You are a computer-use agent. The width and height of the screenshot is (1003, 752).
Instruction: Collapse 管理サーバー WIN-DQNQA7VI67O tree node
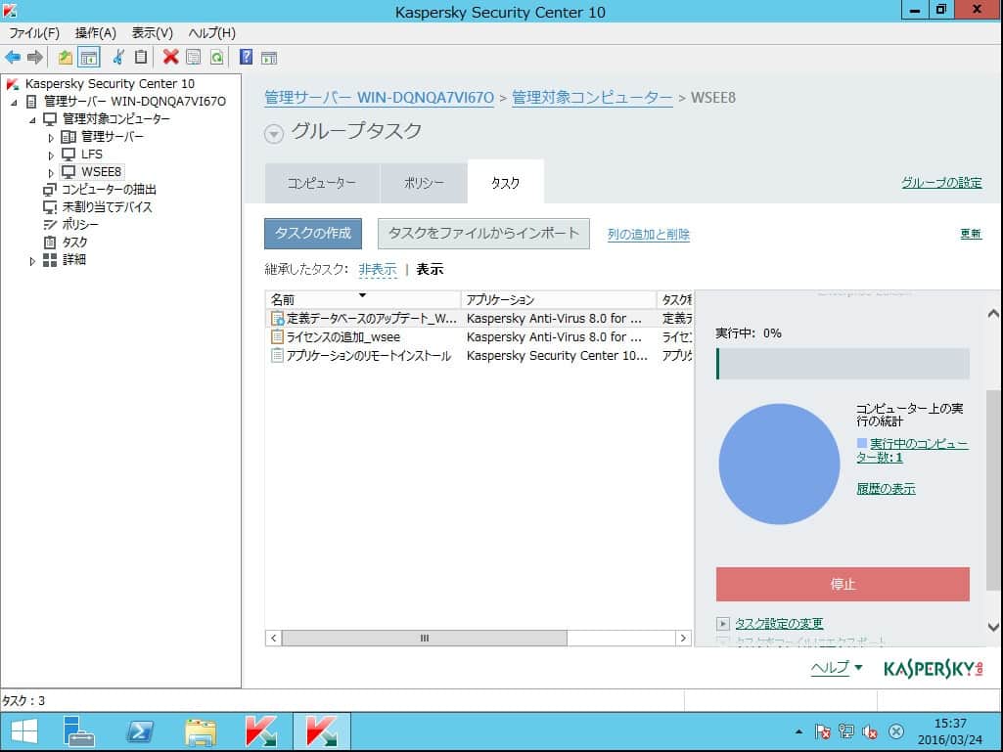pyautogui.click(x=14, y=102)
